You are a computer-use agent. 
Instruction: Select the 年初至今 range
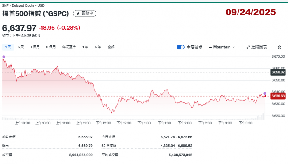coord(69,47)
